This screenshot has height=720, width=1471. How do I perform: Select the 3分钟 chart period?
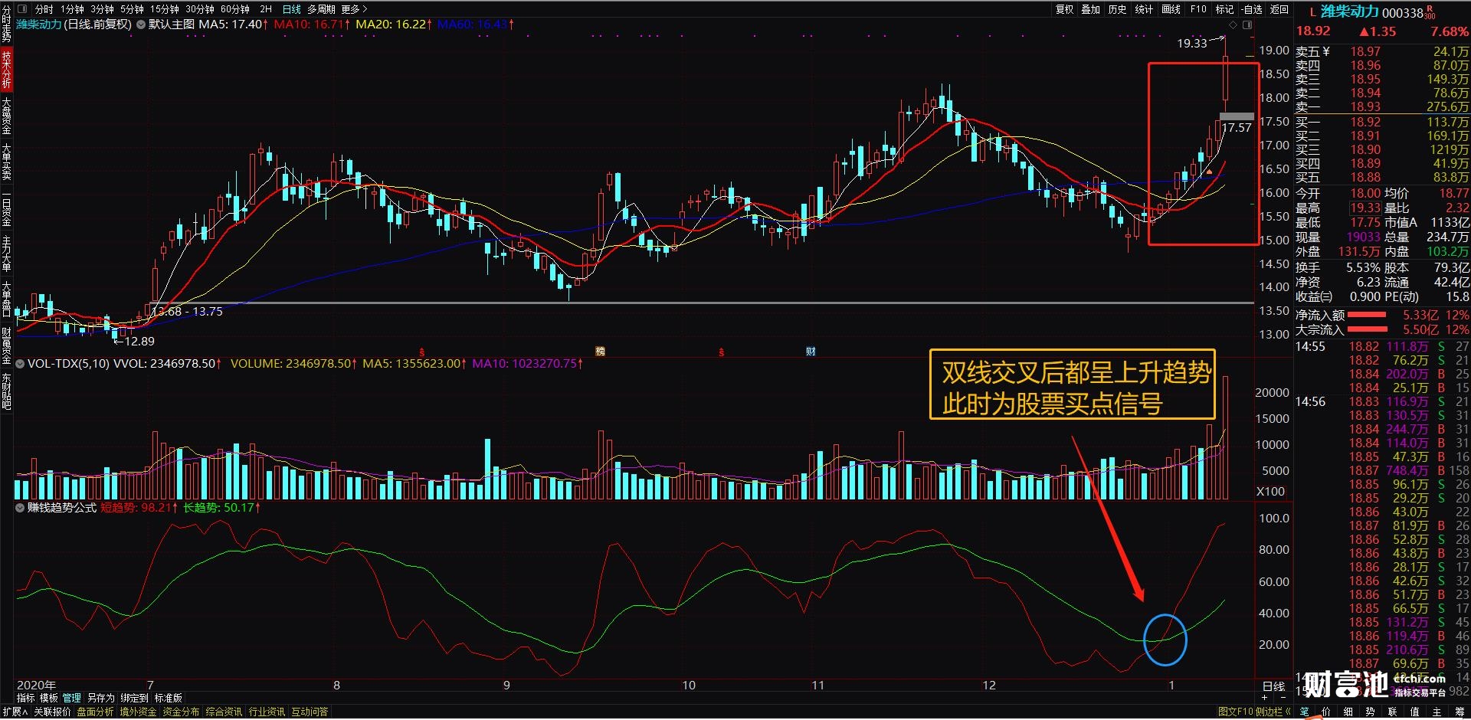(102, 9)
